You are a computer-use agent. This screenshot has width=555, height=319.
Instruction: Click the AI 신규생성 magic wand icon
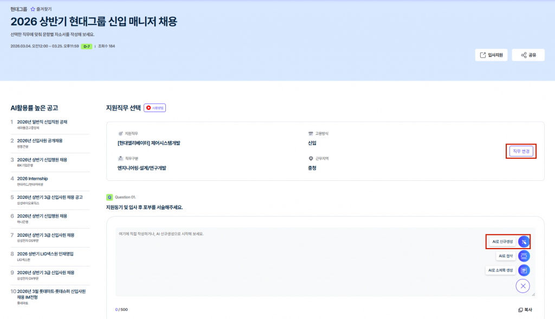(523, 242)
